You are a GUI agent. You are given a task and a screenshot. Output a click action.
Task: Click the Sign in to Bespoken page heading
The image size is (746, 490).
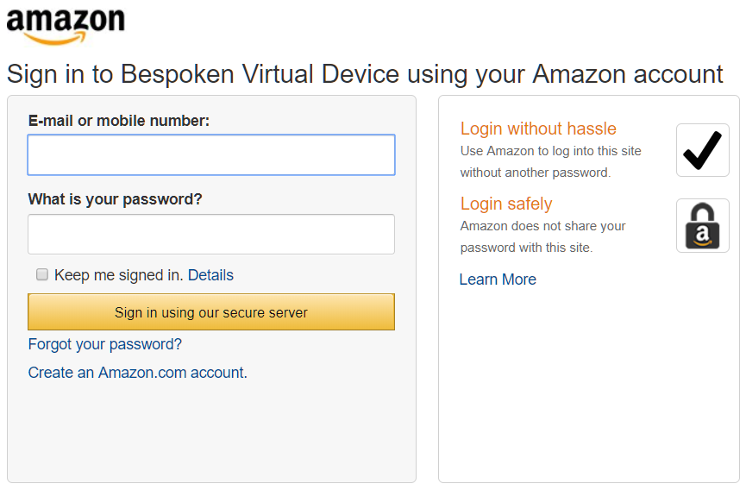click(365, 74)
